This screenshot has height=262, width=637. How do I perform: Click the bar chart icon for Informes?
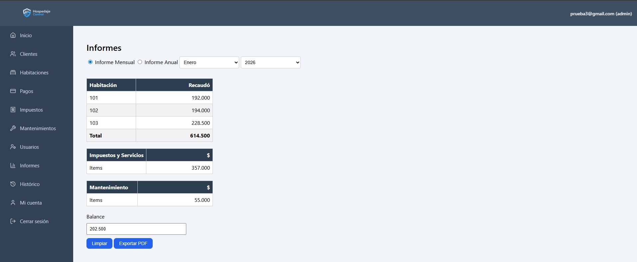[13, 165]
